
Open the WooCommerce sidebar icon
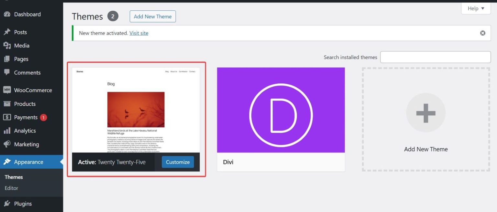click(x=7, y=90)
